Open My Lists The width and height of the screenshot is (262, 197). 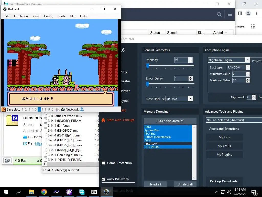224,137
